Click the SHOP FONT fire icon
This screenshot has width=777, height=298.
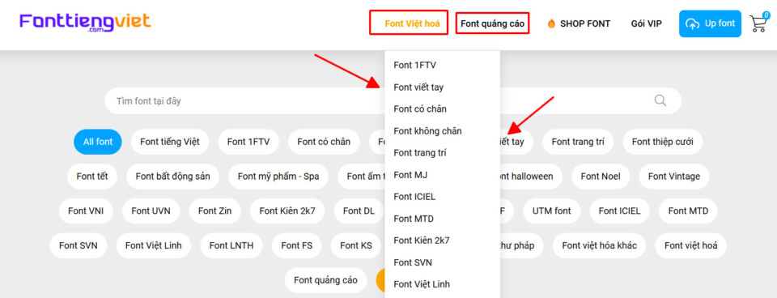pyautogui.click(x=551, y=23)
